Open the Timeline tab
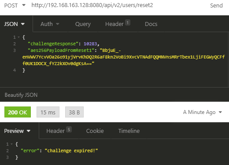The image size is (229, 165). point(129,131)
